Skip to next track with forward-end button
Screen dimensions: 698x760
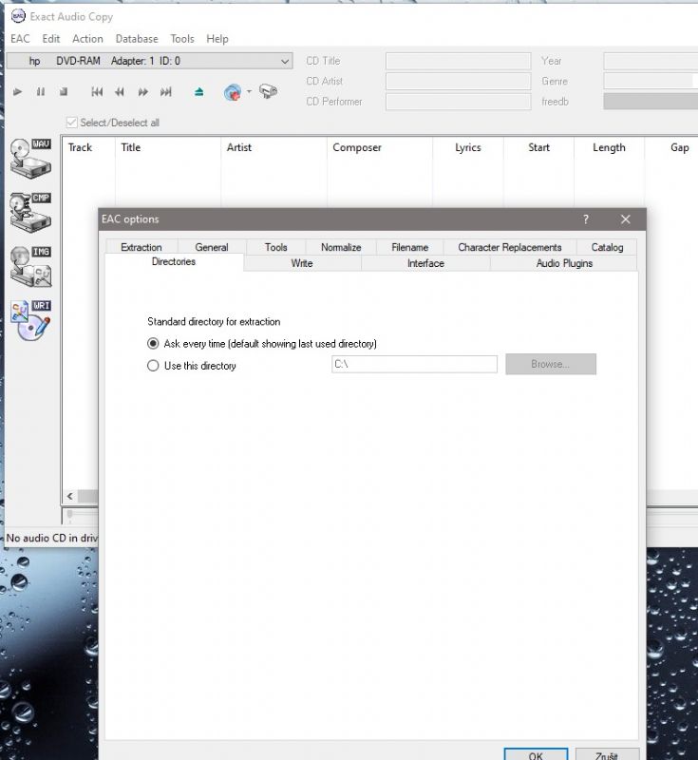pos(166,92)
